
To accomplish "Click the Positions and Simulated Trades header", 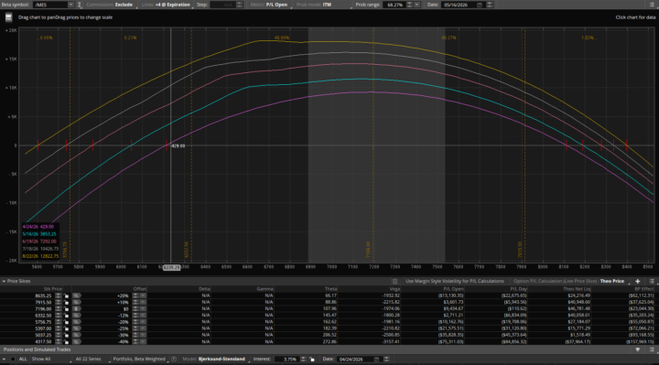I will 37,349.
